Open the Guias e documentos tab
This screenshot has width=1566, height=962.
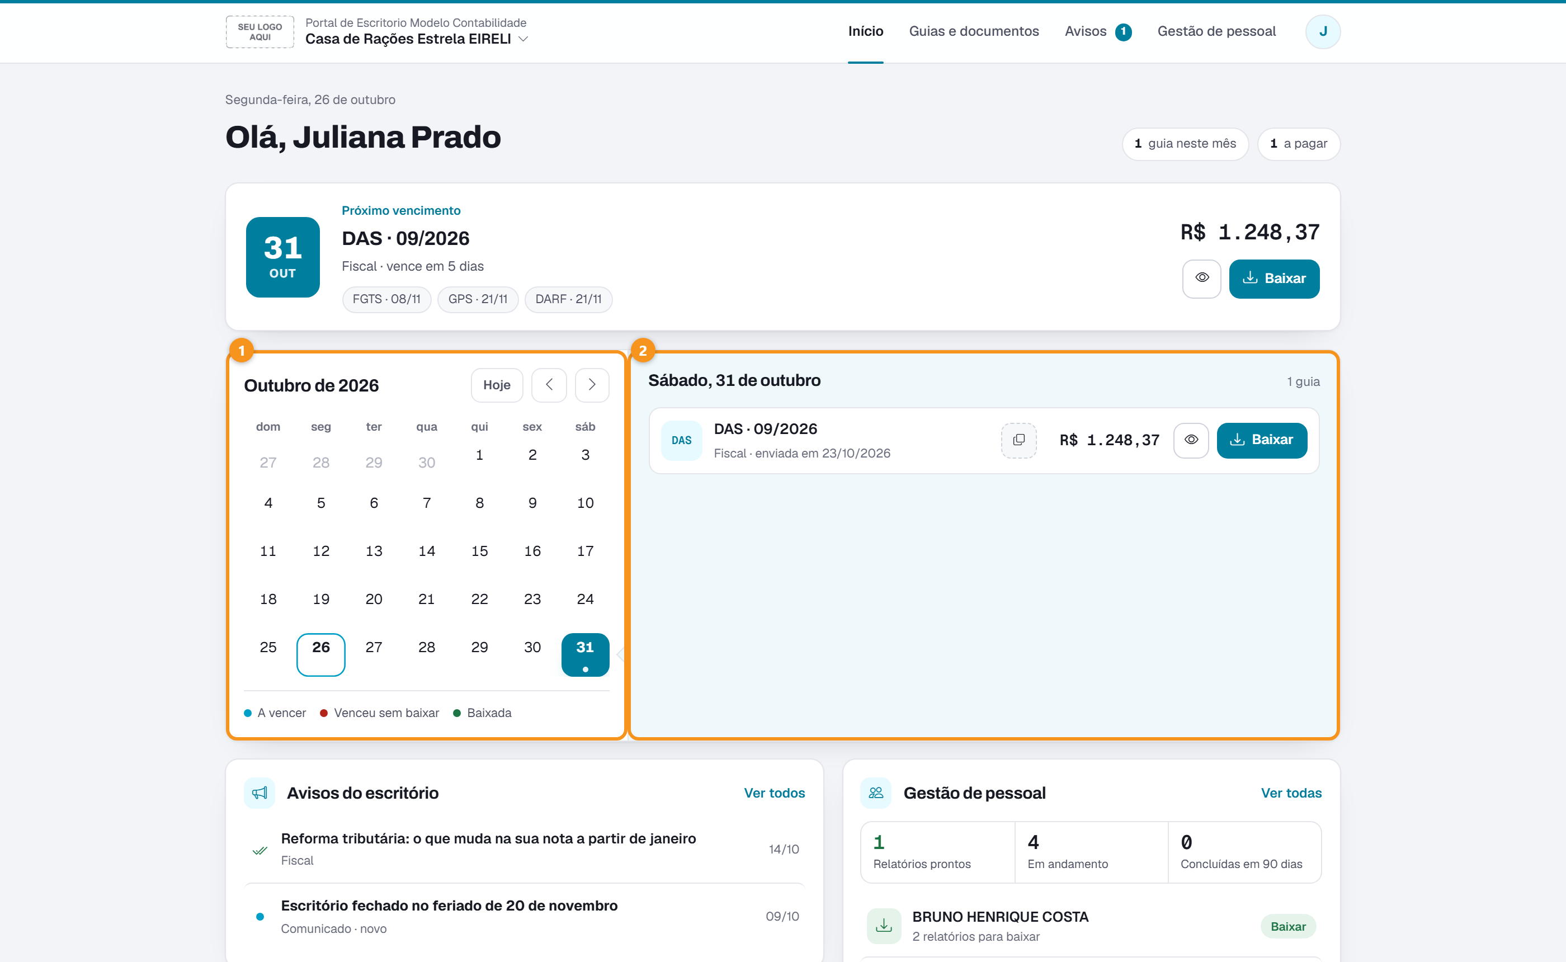[974, 31]
